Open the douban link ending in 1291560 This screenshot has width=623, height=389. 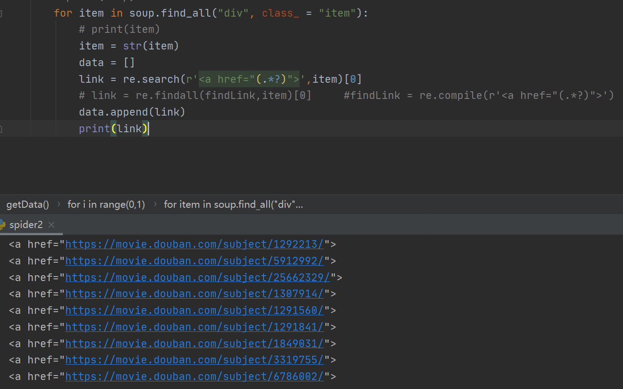pos(195,311)
